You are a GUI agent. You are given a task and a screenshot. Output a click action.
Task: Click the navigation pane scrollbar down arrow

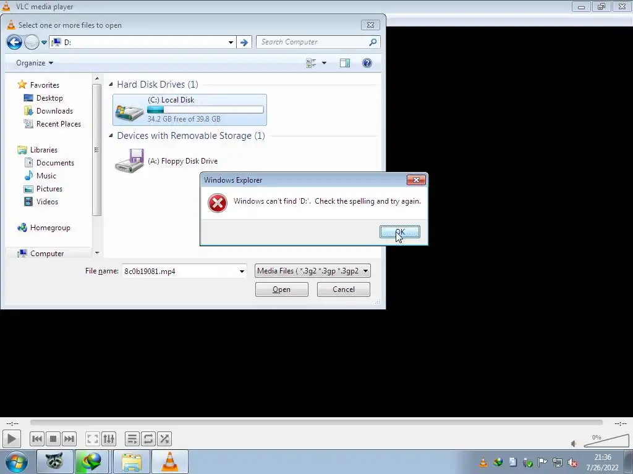tap(97, 252)
